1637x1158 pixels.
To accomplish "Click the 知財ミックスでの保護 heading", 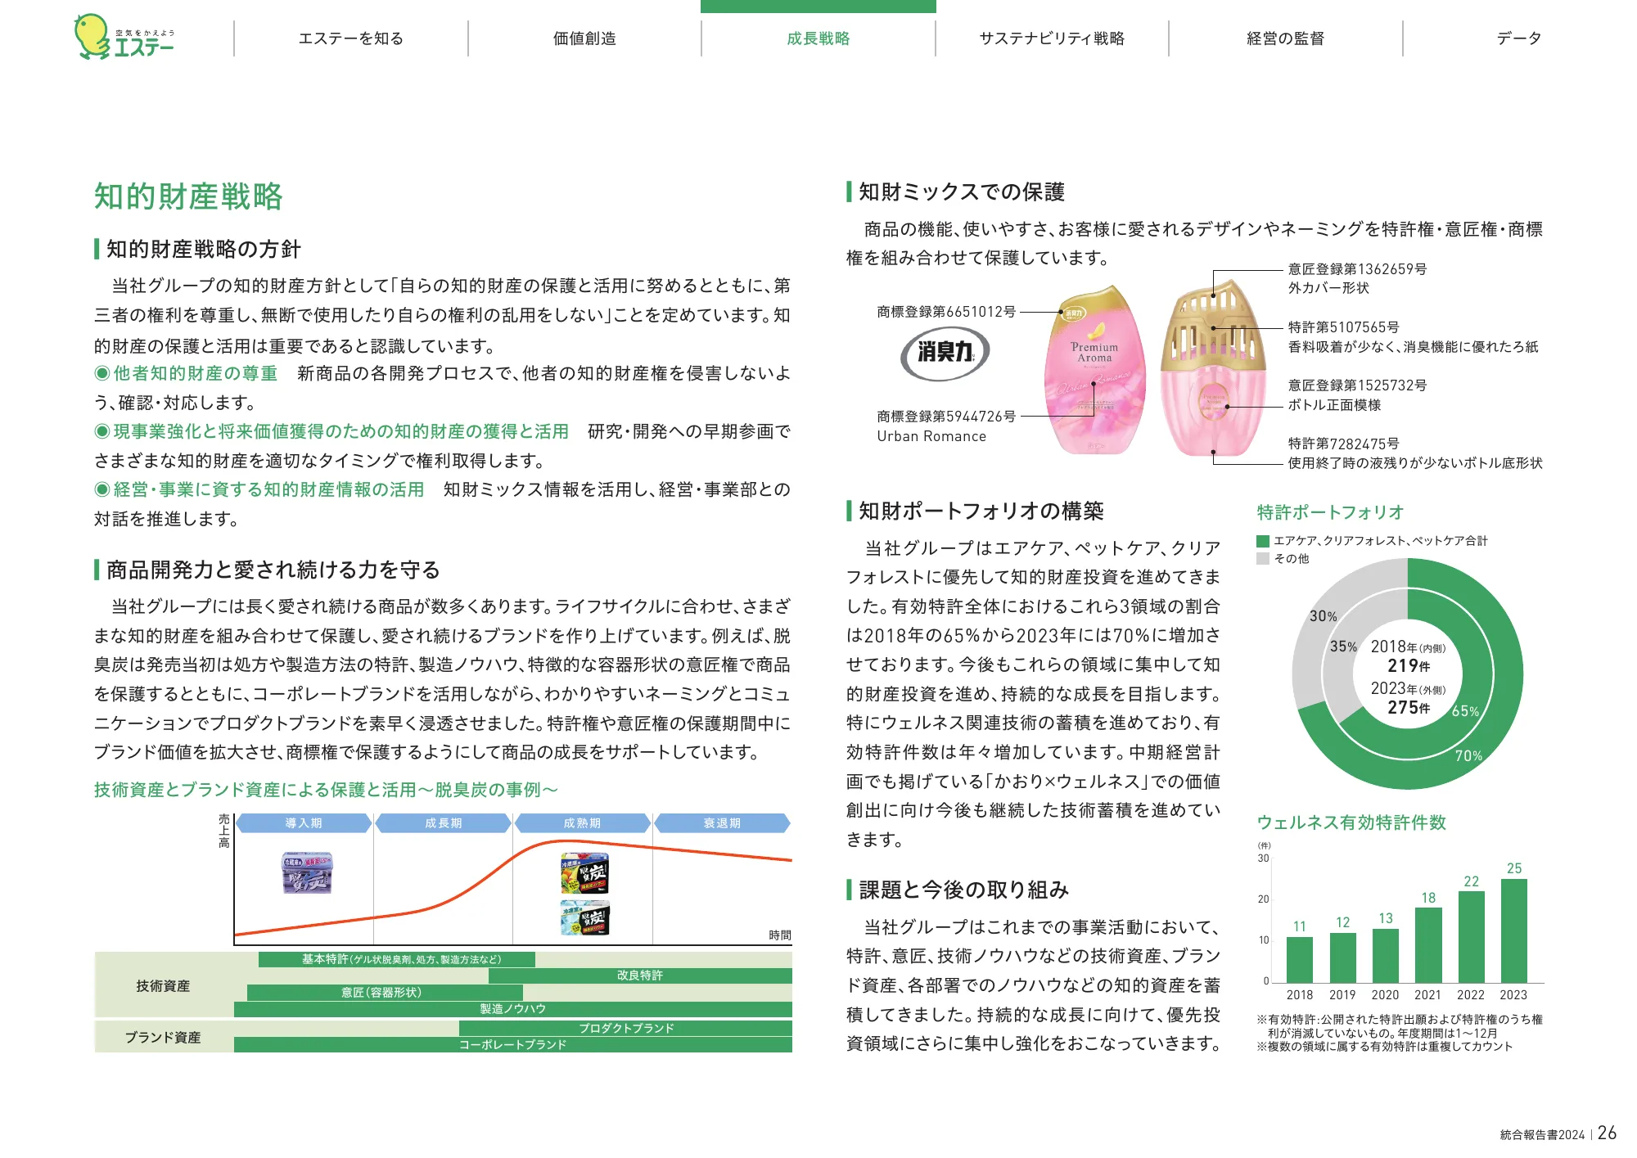I will (962, 191).
